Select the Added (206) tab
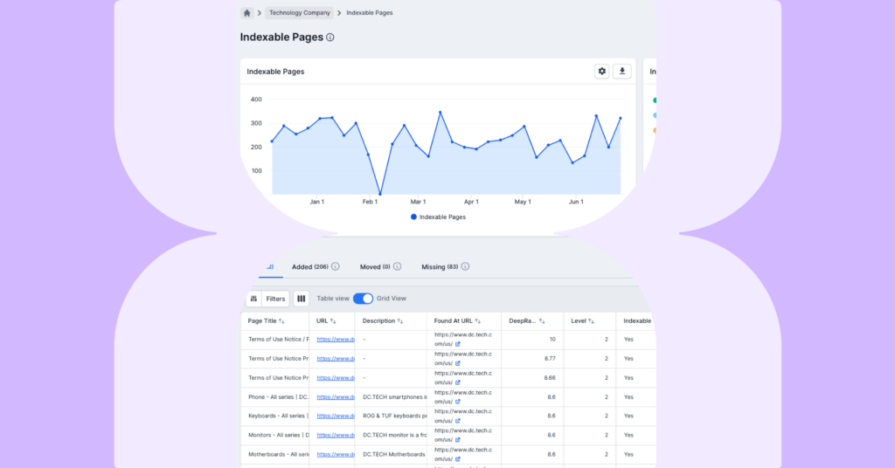Image resolution: width=895 pixels, height=468 pixels. coord(310,267)
